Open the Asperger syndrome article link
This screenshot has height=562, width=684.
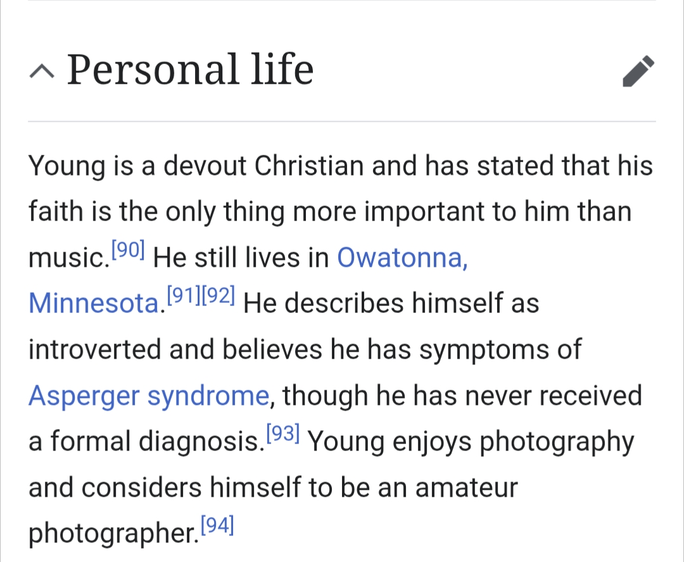tap(149, 396)
